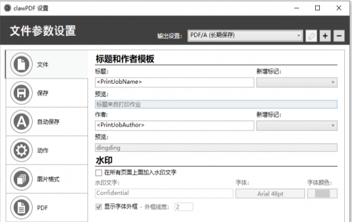Open the PDF document icon
This screenshot has width=352, height=222.
click(21, 208)
